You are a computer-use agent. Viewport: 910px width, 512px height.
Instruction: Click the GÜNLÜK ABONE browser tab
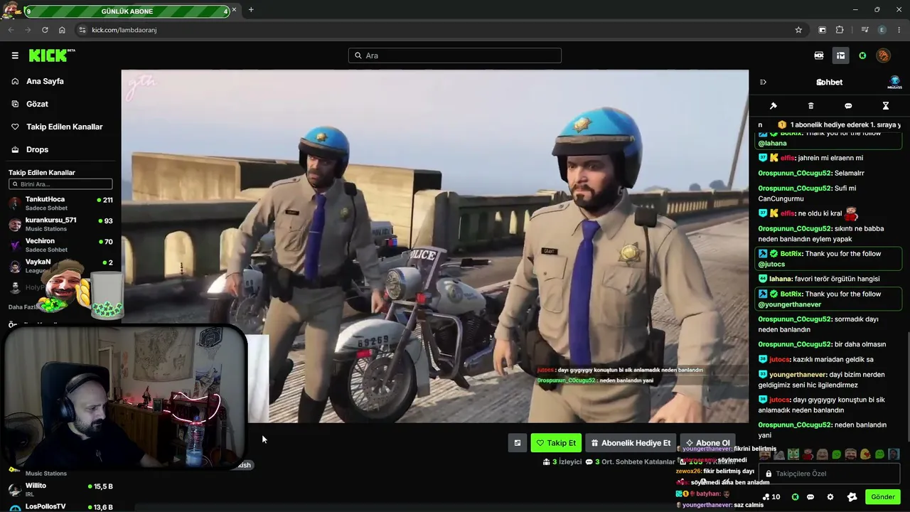tap(127, 11)
